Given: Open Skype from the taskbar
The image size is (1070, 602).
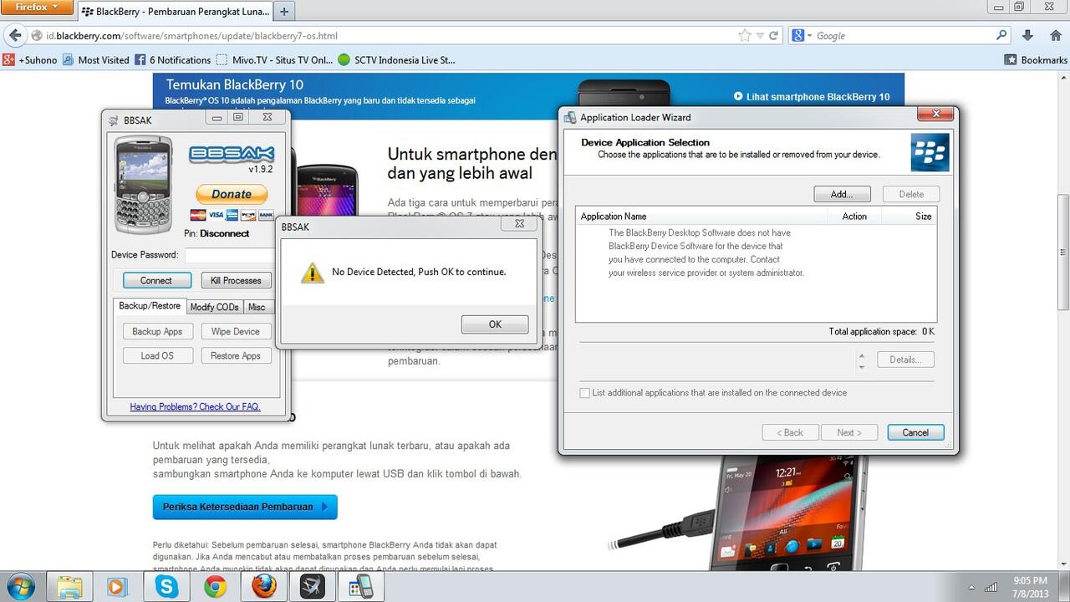Looking at the screenshot, I should click(166, 586).
